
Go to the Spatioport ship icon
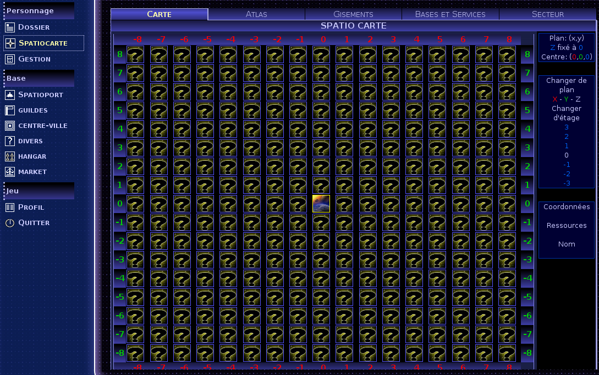(x=9, y=95)
